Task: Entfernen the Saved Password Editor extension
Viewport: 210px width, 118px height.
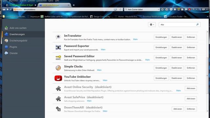Action: [191, 58]
